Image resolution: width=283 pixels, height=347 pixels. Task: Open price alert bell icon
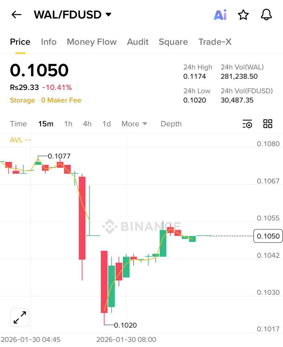coord(266,15)
